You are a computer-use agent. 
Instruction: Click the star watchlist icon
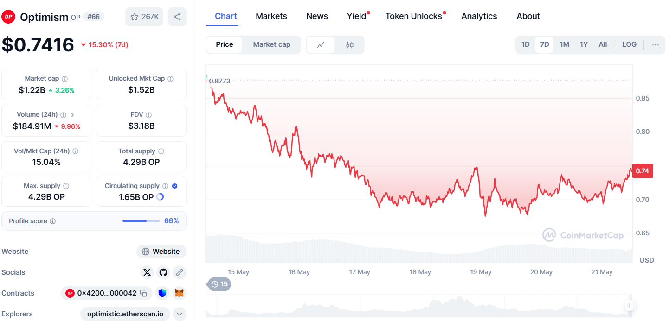(135, 17)
